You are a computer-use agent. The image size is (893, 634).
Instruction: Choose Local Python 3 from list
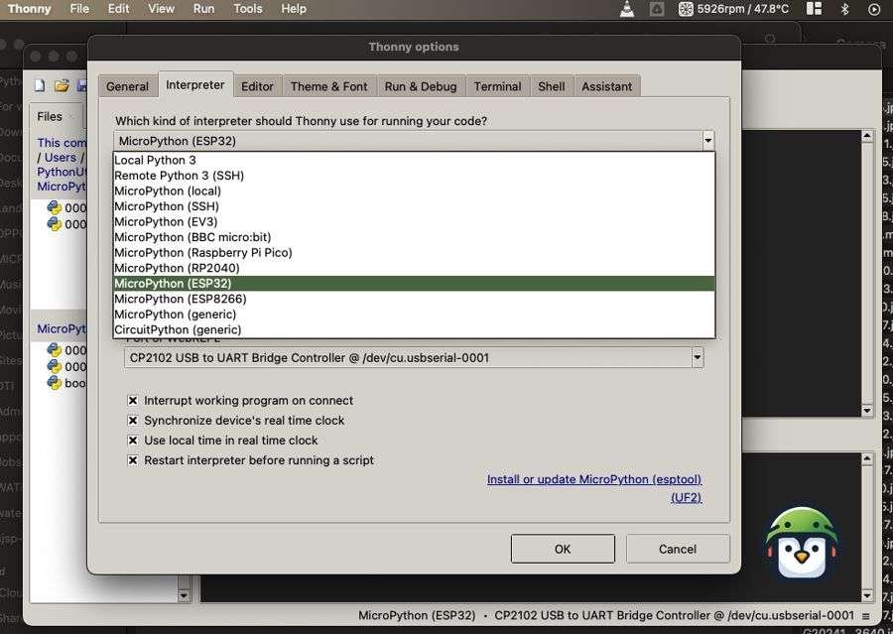[x=414, y=160]
